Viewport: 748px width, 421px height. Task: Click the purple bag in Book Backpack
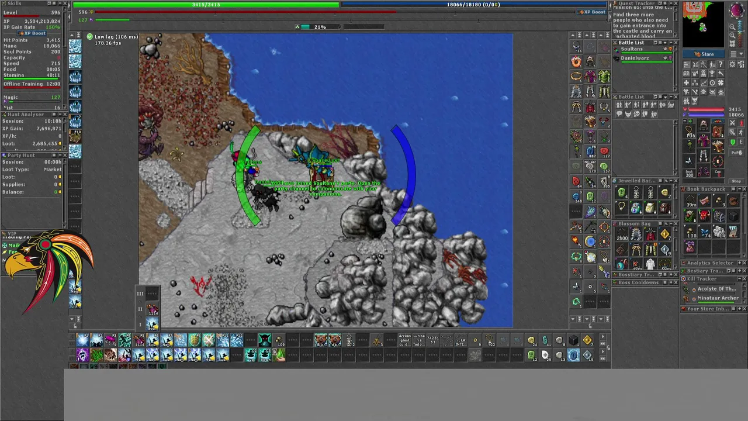coord(690,247)
